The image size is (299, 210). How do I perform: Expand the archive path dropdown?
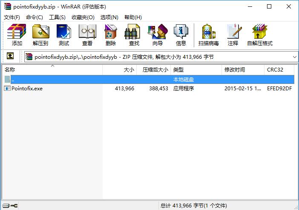coord(295,57)
